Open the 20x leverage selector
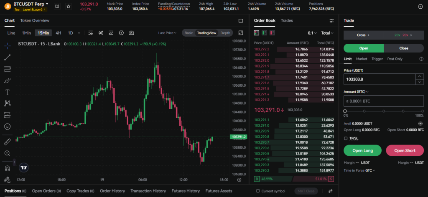This screenshot has height=197, width=428. coord(404,35)
